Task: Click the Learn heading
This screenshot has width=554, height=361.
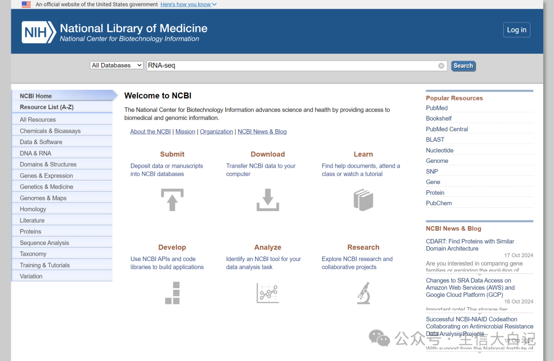Action: point(363,154)
